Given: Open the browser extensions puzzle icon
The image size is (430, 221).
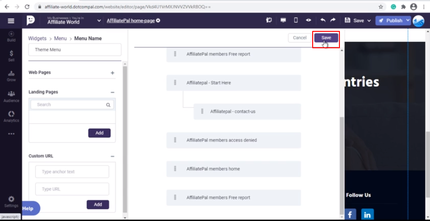Looking at the screenshot, I should click(404, 7).
